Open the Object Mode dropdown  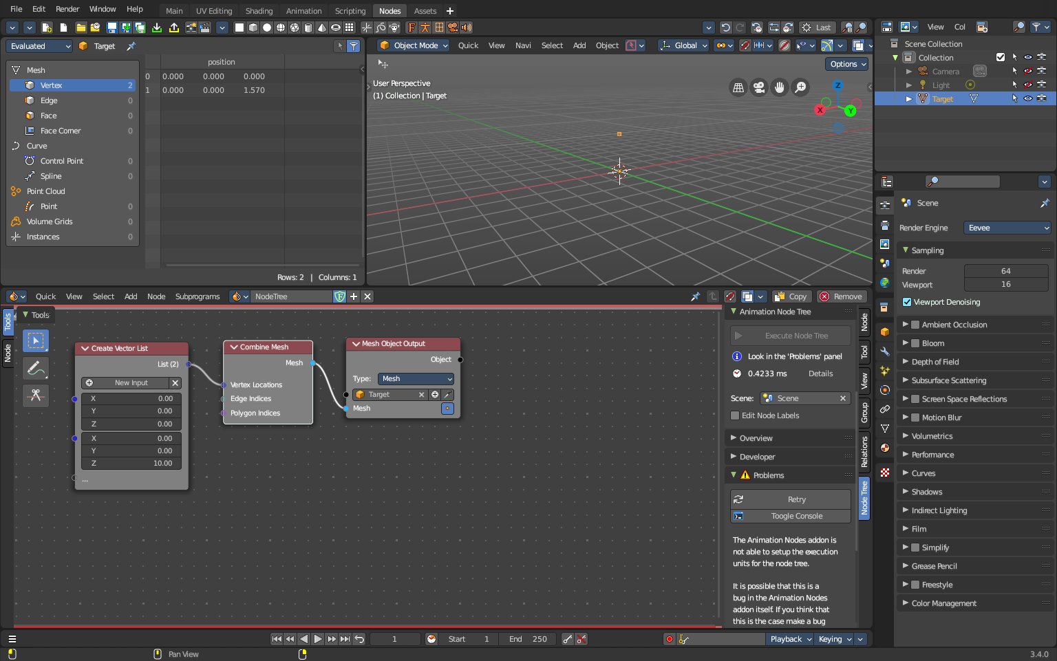413,45
